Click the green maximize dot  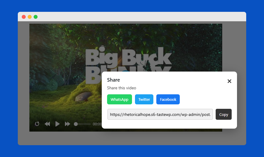click(36, 17)
